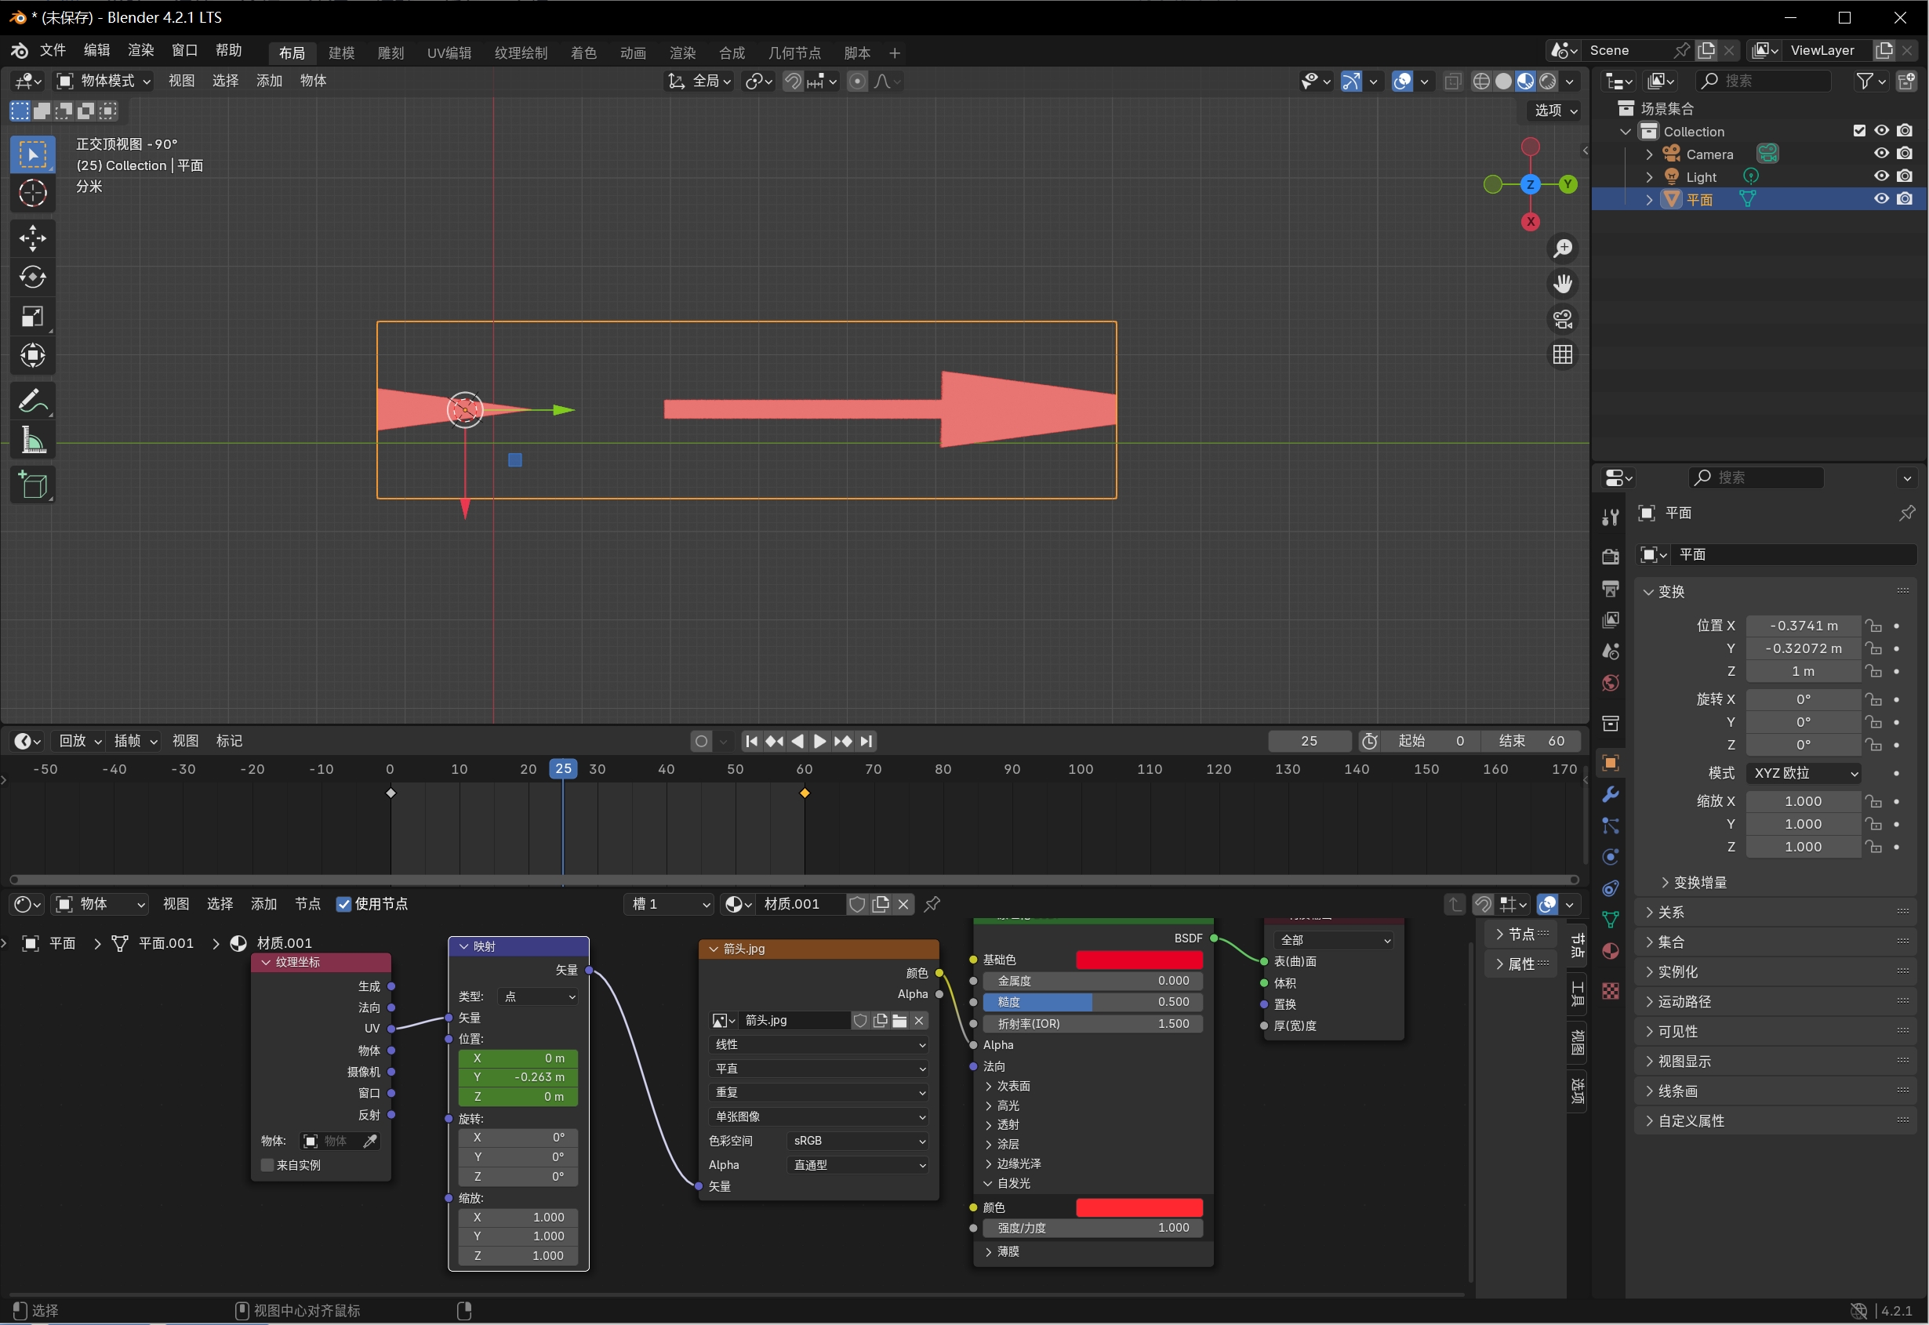Select the Measure ruler tool
This screenshot has width=1929, height=1325.
[x=32, y=441]
